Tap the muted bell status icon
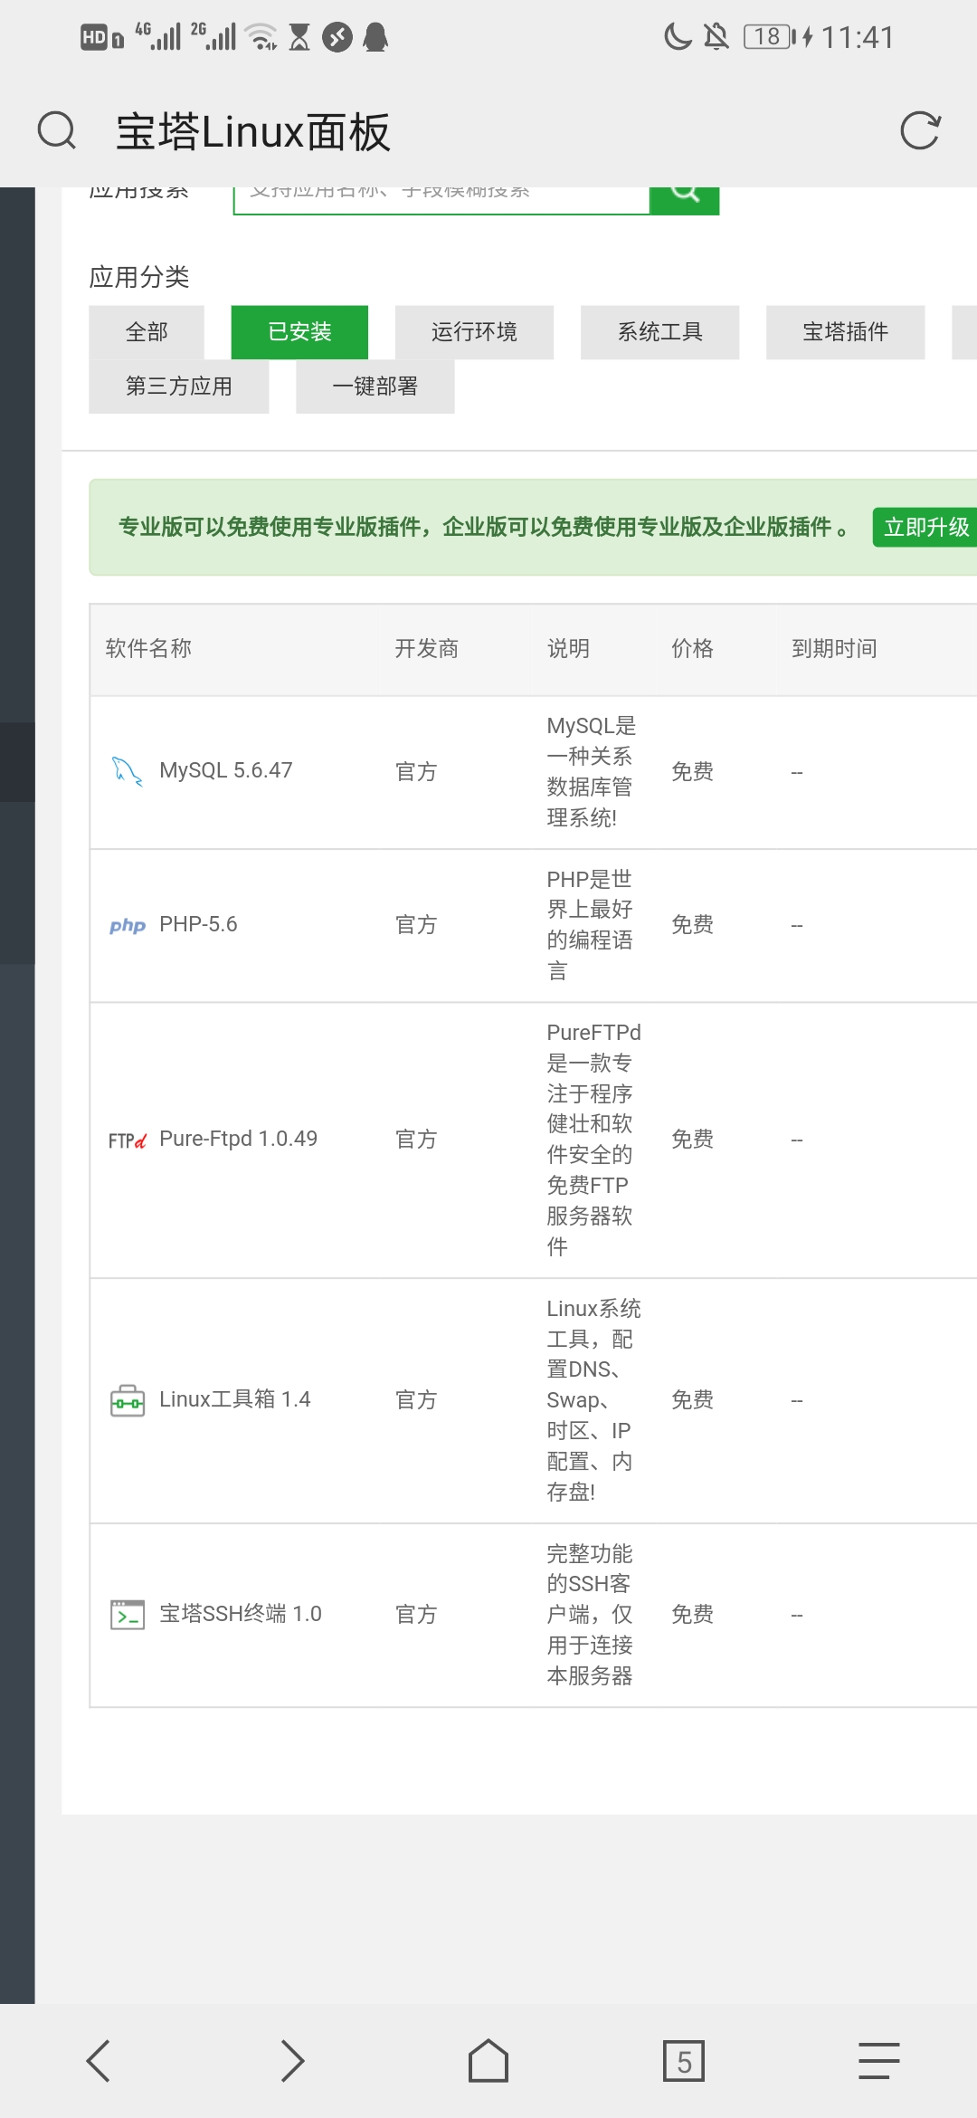This screenshot has height=2118, width=977. point(716,37)
